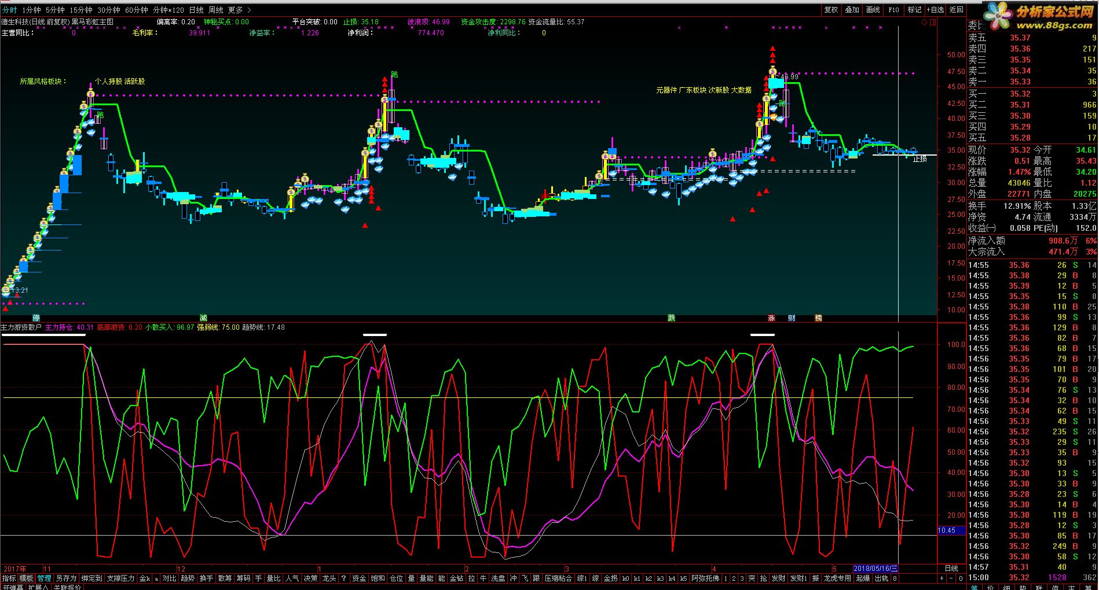Click the 减 marker on the chart bottom

(x=203, y=318)
